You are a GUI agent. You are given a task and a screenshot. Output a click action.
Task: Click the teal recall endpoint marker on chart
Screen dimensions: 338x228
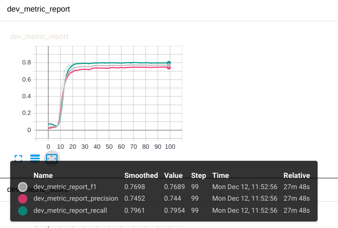click(x=169, y=63)
